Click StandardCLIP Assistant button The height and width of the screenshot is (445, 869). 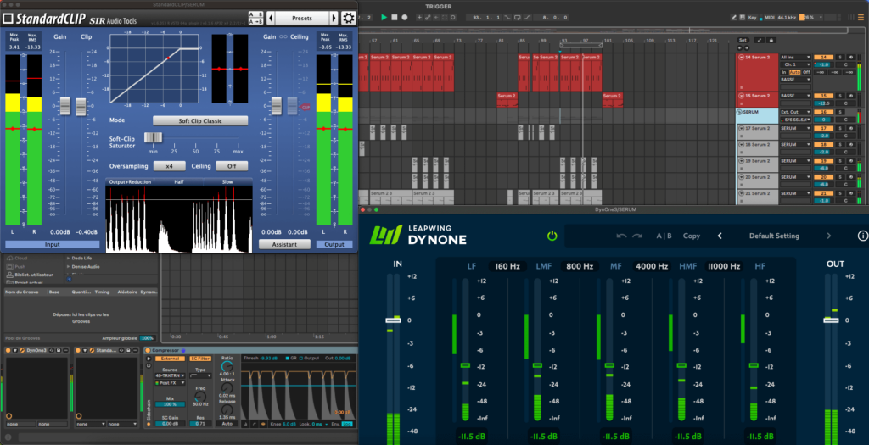coord(284,244)
